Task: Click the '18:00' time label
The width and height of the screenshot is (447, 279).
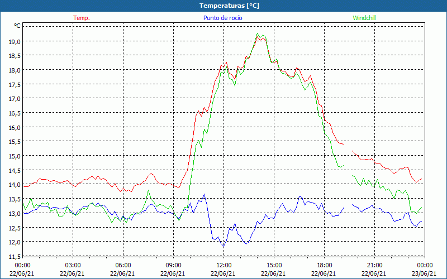Action: coord(325,266)
